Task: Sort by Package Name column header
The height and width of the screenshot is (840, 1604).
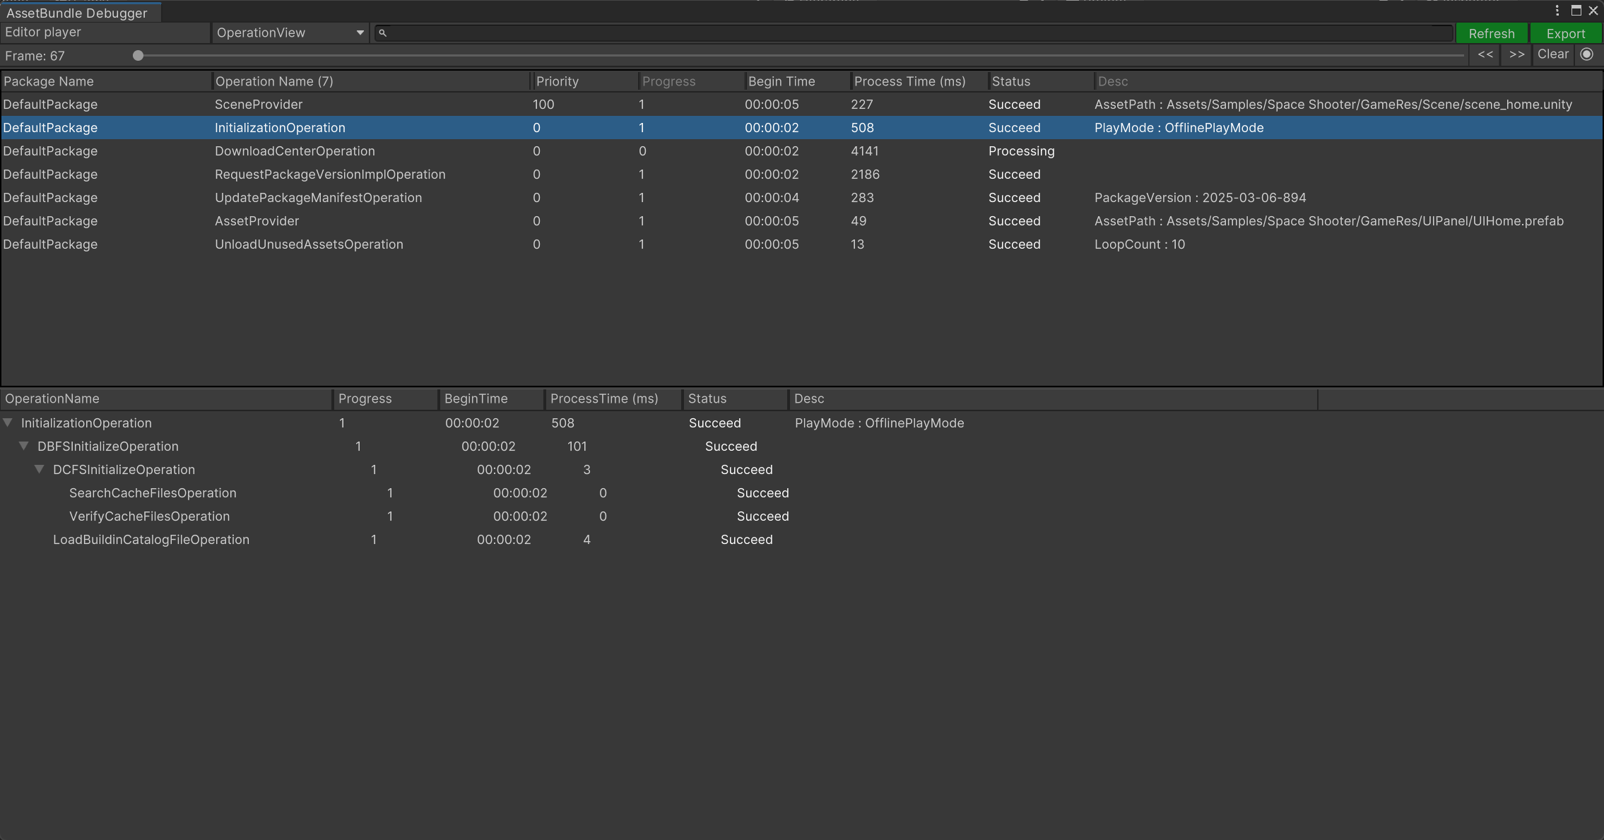Action: (x=106, y=81)
